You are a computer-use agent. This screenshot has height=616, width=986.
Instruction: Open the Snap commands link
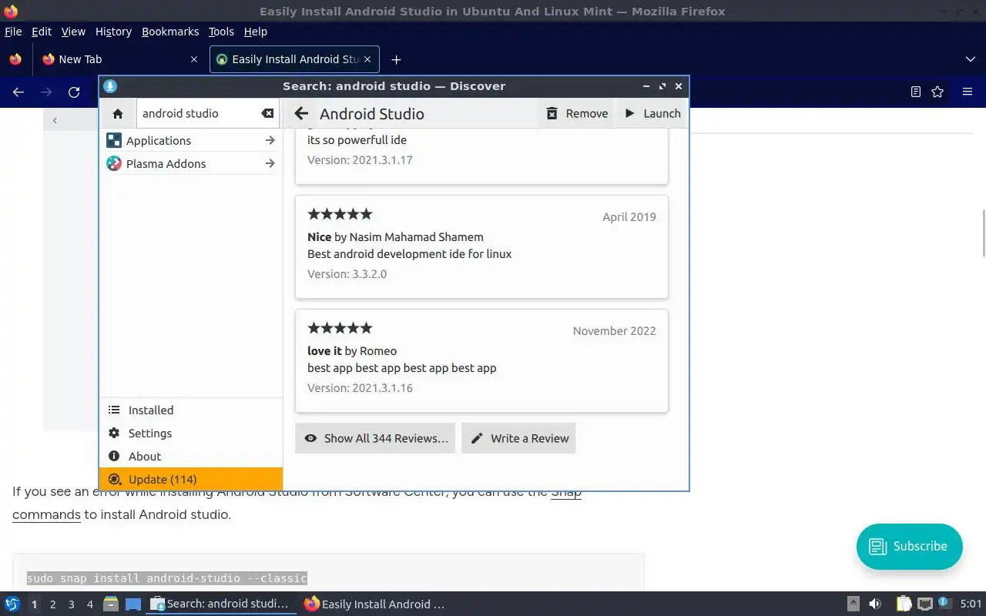pyautogui.click(x=46, y=514)
